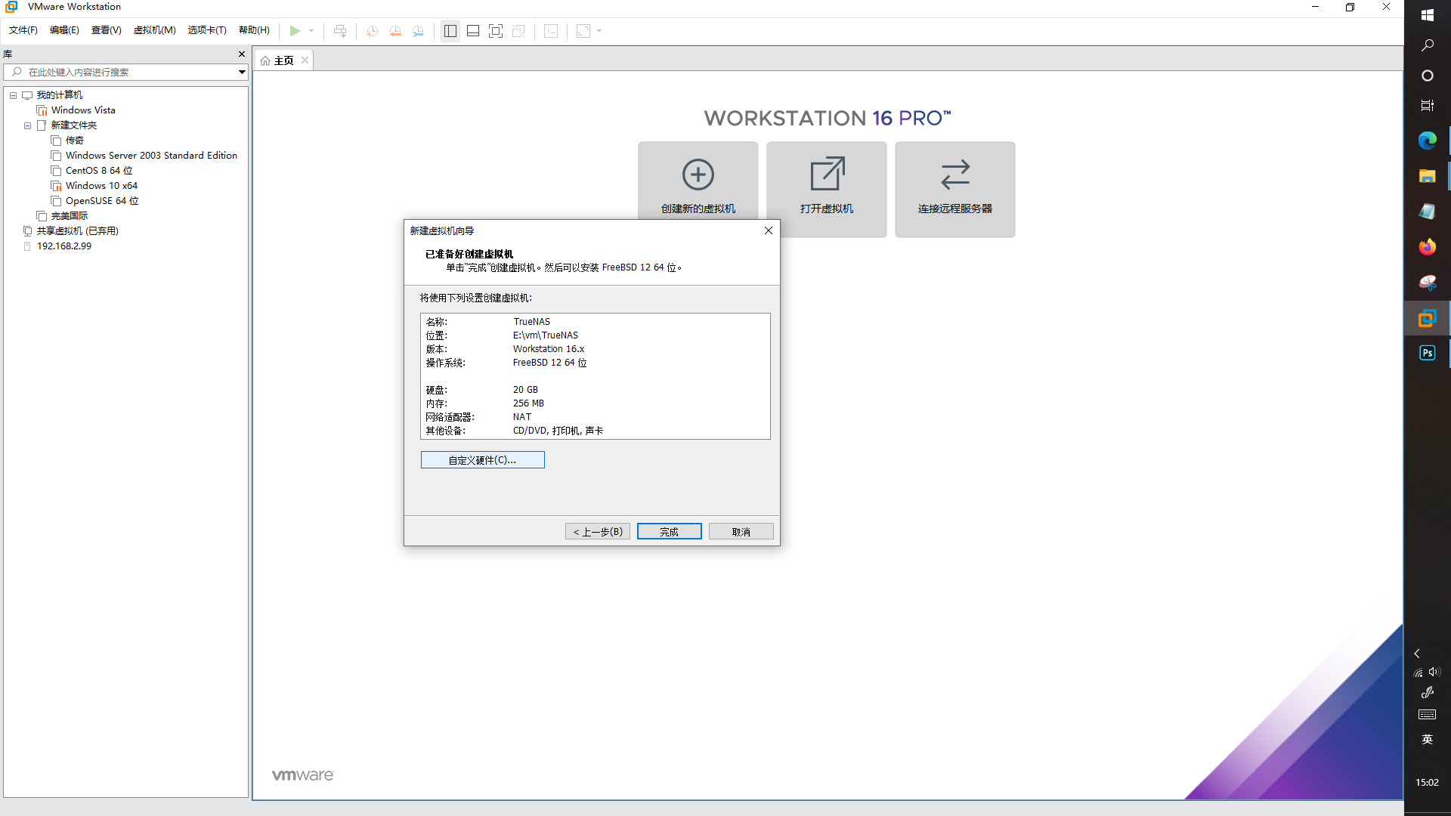
Task: Show hidden tray icons chevron
Action: coord(1417,654)
